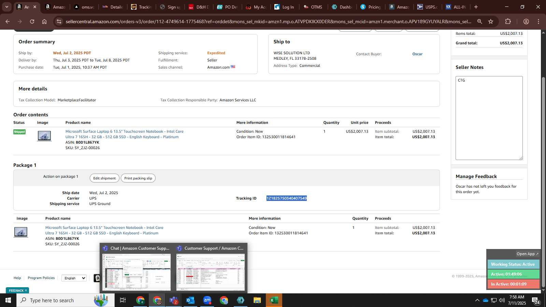Switch to the PO Details tab
The image size is (546, 307).
point(228,7)
